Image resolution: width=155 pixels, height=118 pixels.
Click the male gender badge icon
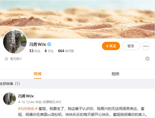(49, 44)
